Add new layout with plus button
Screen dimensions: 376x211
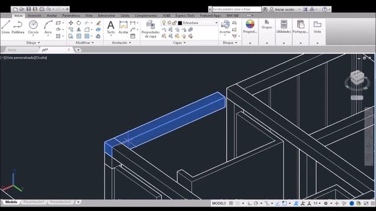tap(78, 202)
